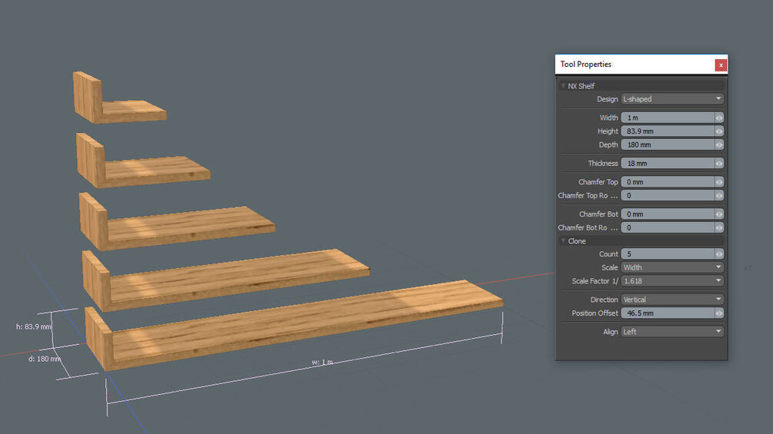The height and width of the screenshot is (434, 773).
Task: Open the Direction dropdown showing Vertical
Action: point(672,299)
